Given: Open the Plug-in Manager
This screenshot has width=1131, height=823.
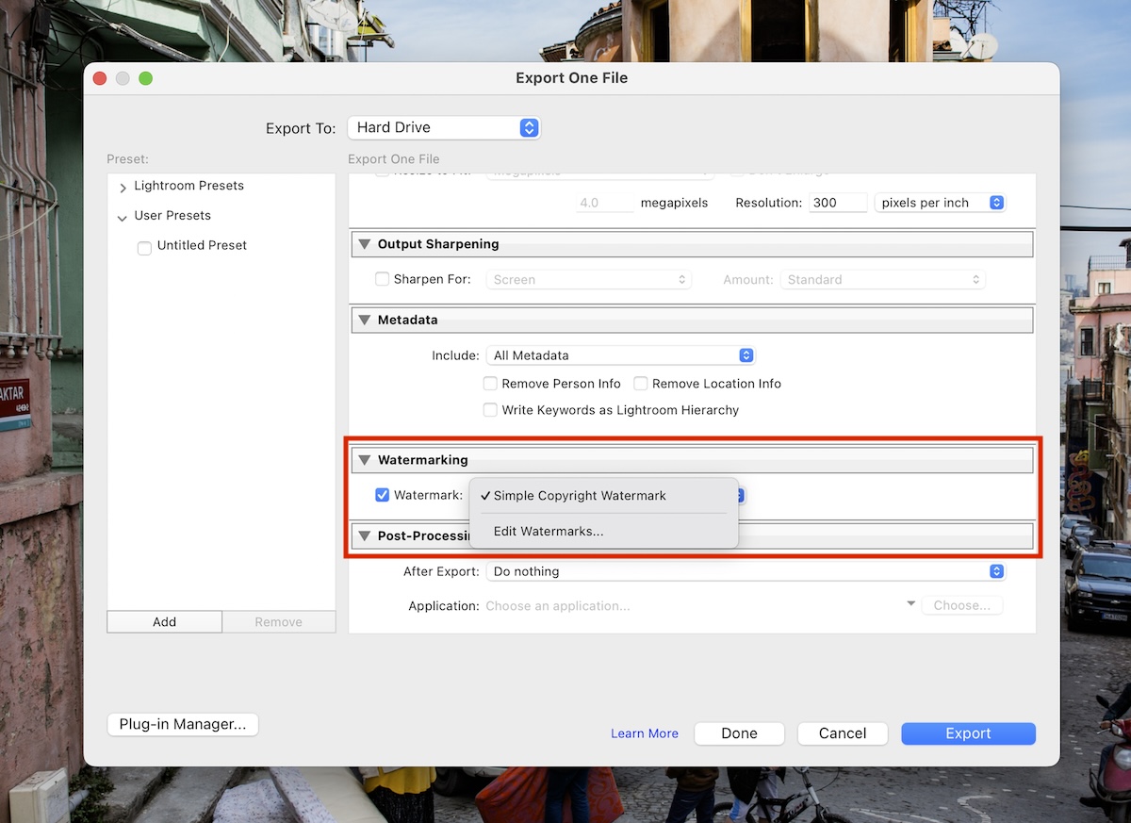Looking at the screenshot, I should [x=182, y=724].
